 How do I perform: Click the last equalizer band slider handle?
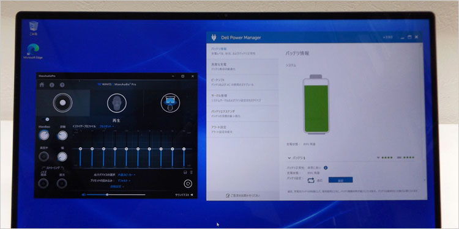[184, 148]
